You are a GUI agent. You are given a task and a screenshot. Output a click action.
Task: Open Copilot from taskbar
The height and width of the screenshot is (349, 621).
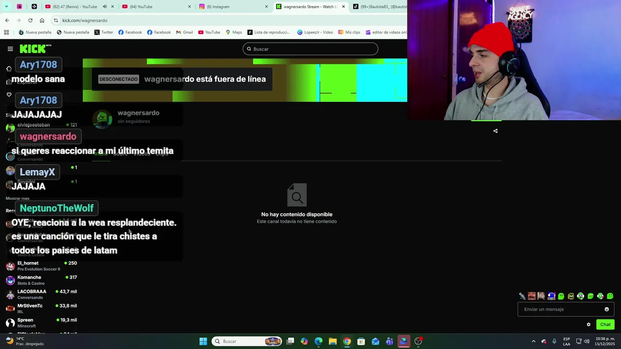(304, 341)
